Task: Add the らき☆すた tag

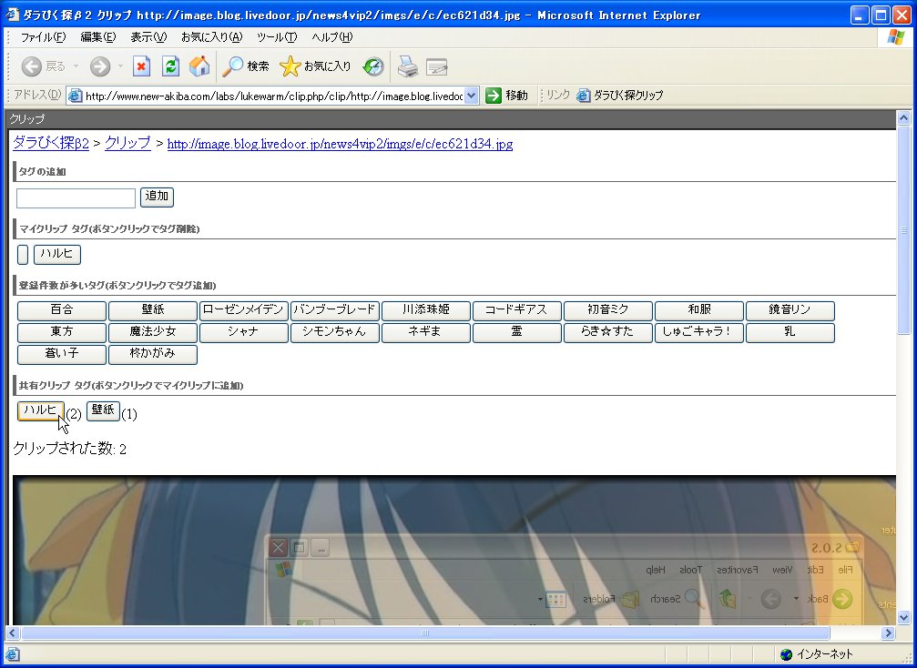Action: [608, 332]
